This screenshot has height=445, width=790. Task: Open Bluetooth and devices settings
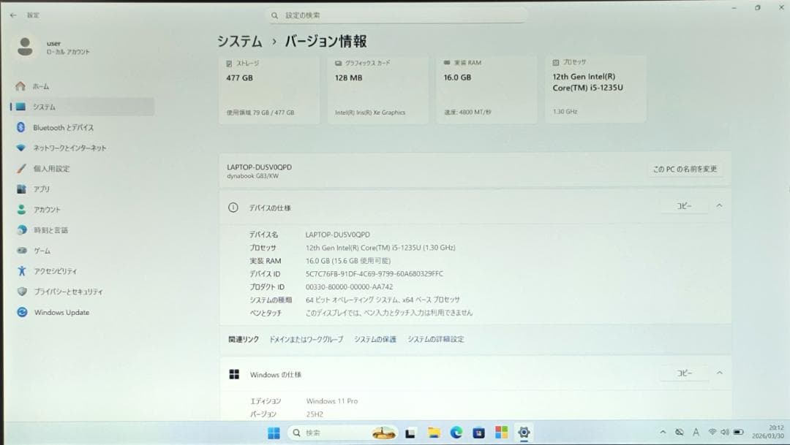(82, 127)
